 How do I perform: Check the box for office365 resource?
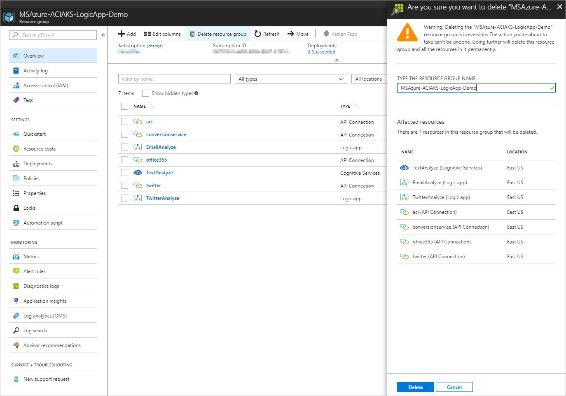[x=124, y=160]
